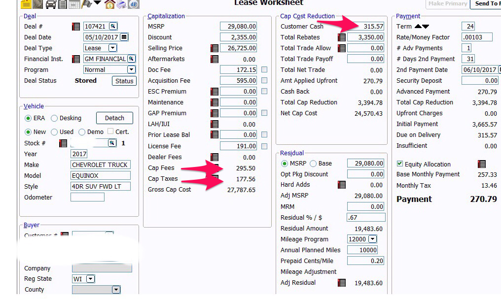Open ESC Premium detail icon

[215, 92]
